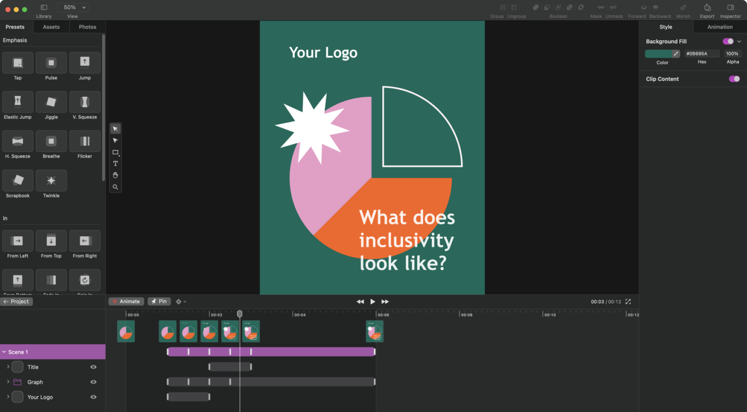Toggle visibility of the Your Logo layer

click(x=93, y=397)
